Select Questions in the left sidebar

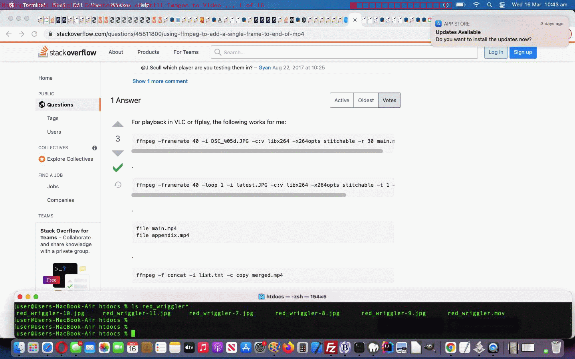60,105
